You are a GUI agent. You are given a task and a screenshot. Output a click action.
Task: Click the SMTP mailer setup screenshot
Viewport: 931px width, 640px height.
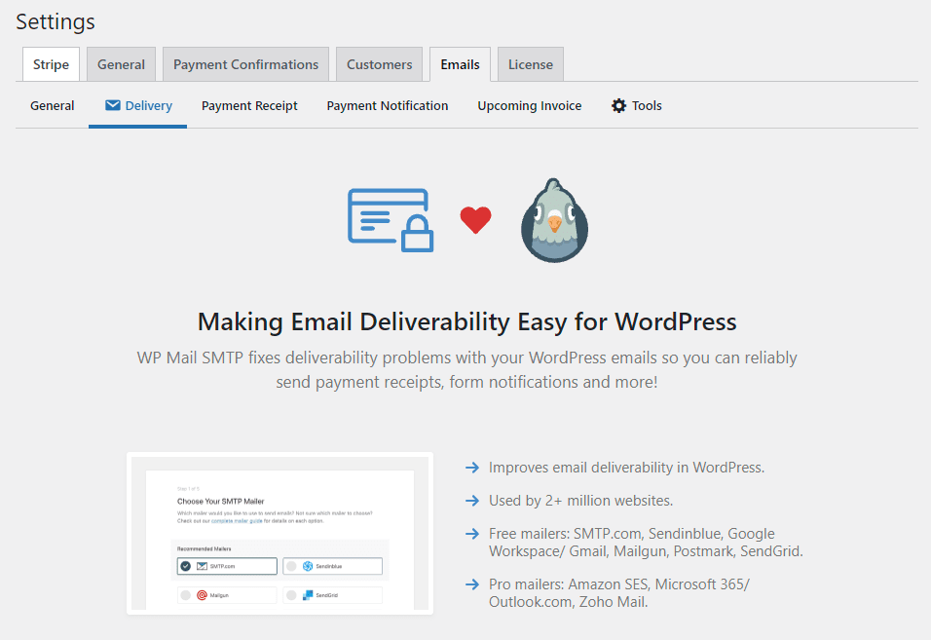click(279, 533)
